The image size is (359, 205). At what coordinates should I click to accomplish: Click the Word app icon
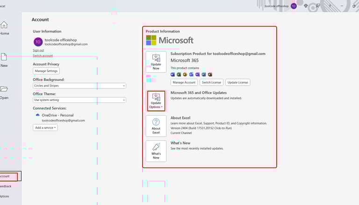(172, 74)
